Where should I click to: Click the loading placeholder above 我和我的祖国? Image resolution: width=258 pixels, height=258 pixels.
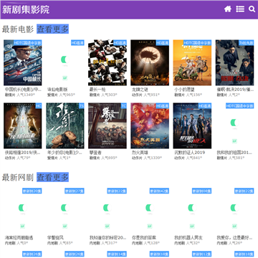(x=234, y=125)
